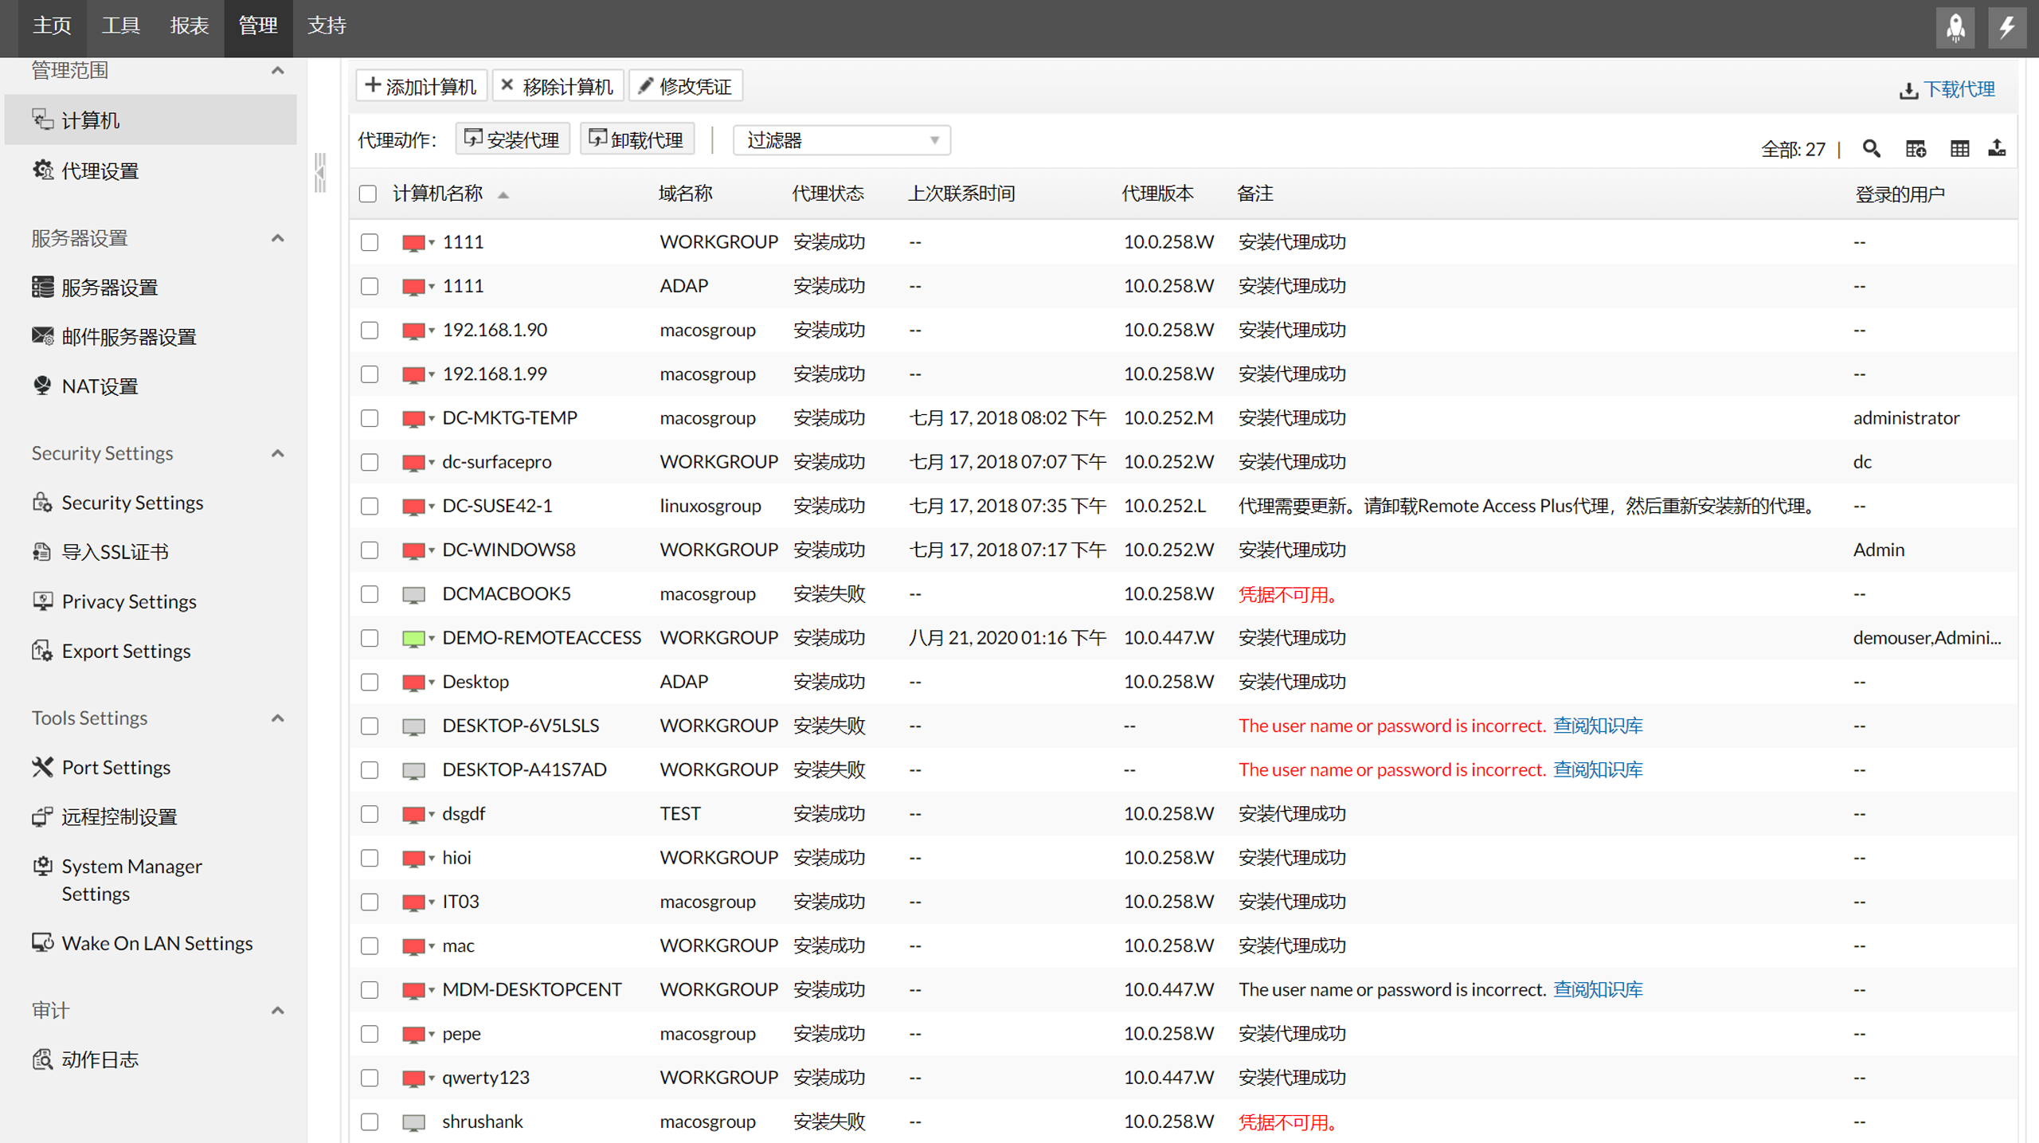2039x1143 pixels.
Task: Open the 报表 menu tab
Action: [x=190, y=26]
